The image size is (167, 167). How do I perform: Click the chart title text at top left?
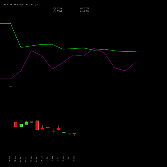pos(24,5)
